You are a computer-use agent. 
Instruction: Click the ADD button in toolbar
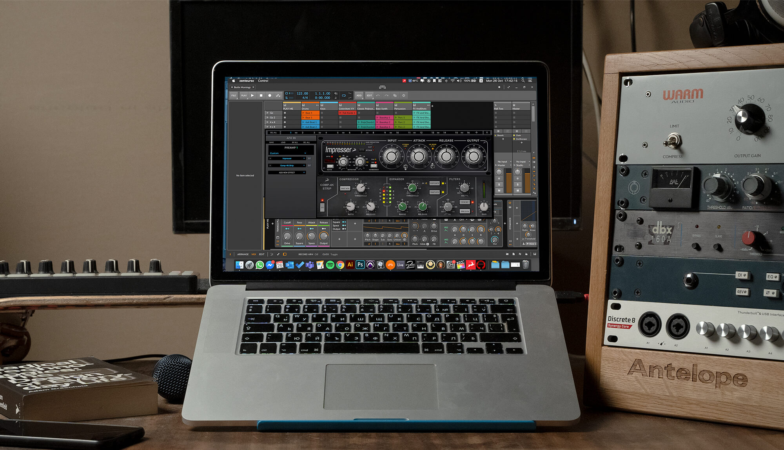(359, 96)
